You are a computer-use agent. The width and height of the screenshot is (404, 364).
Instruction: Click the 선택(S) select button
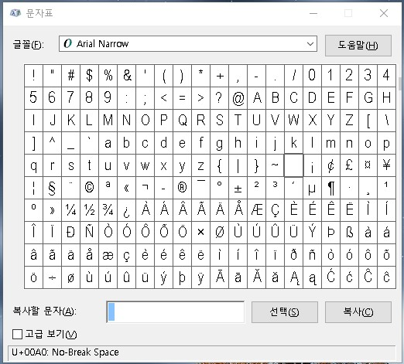click(285, 312)
